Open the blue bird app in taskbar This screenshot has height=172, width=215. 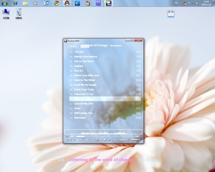pos(77,3)
